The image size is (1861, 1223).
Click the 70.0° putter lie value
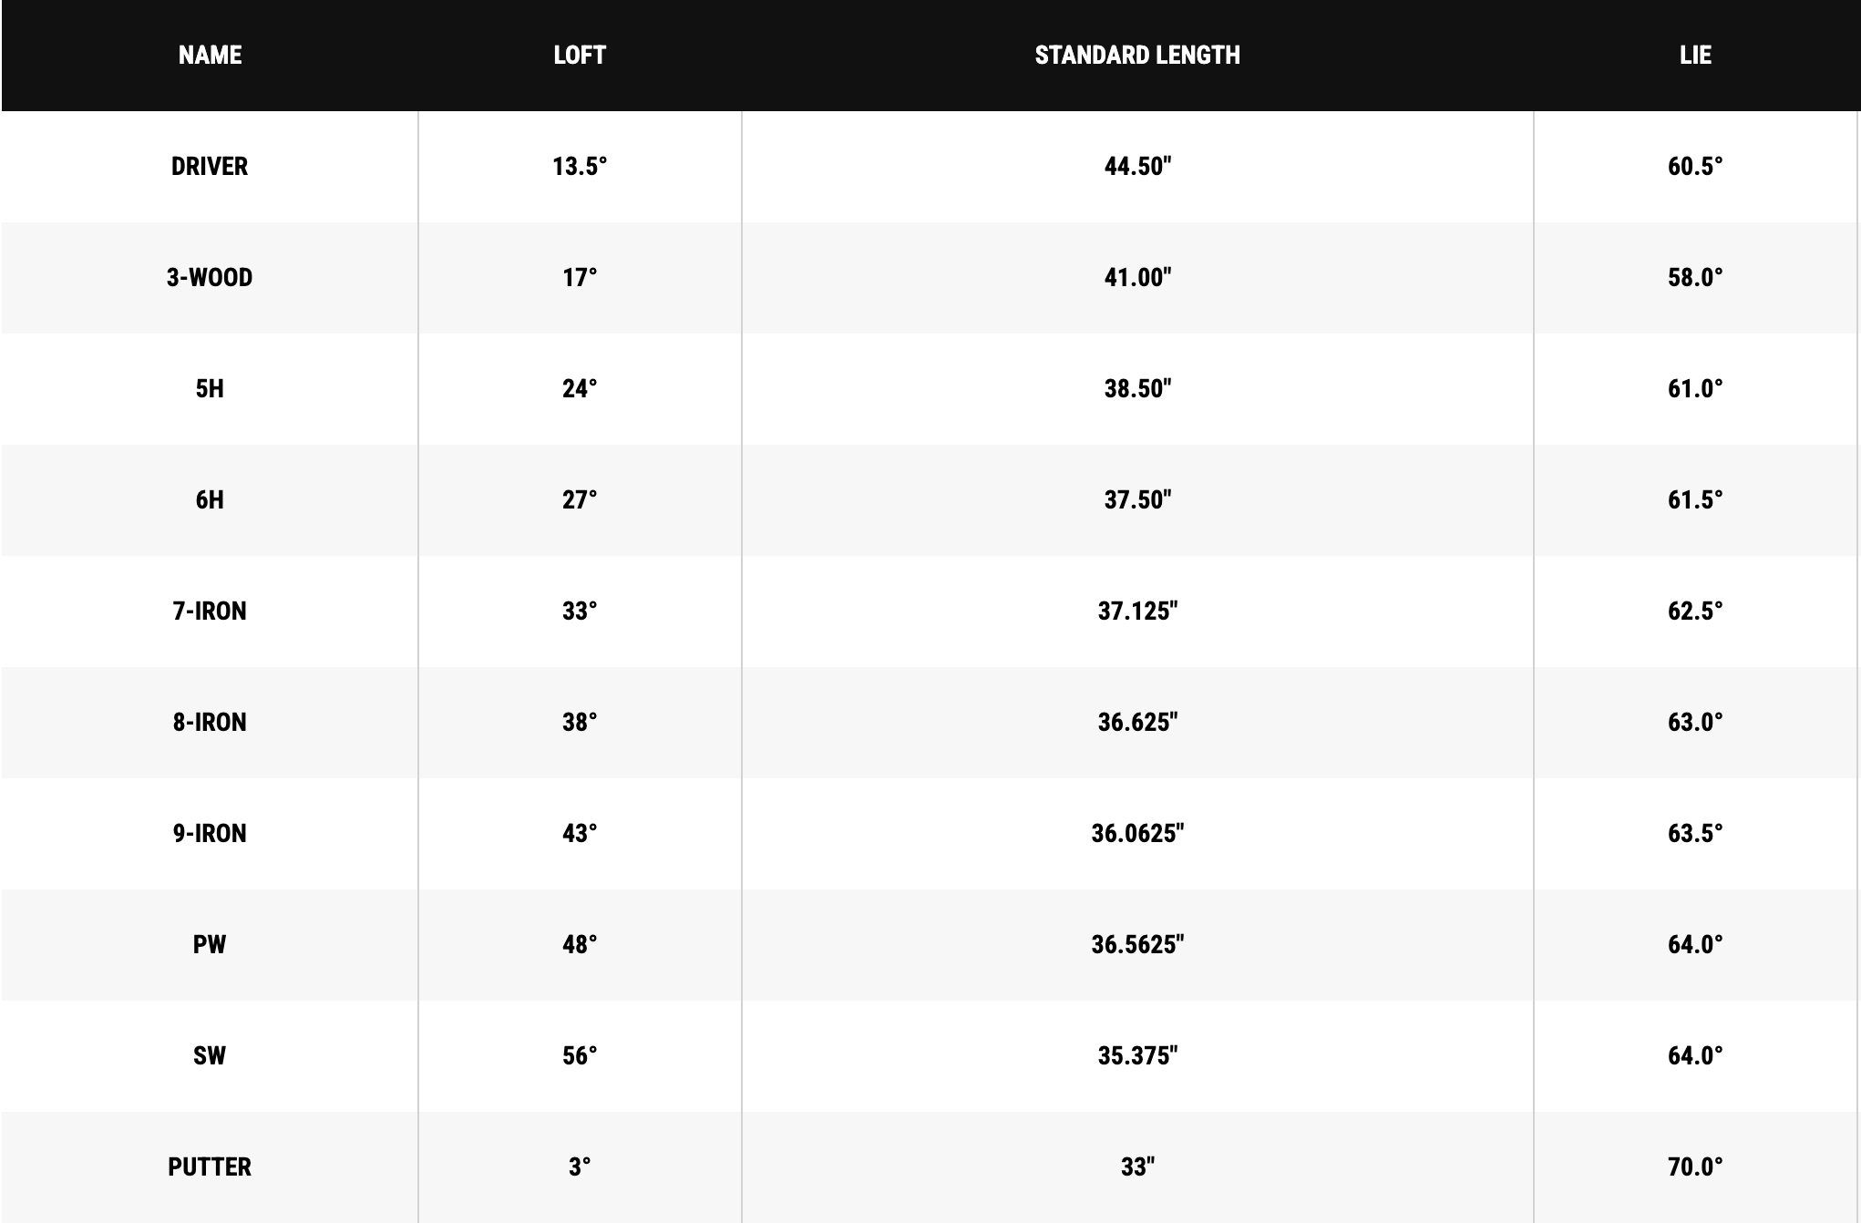(1695, 1166)
